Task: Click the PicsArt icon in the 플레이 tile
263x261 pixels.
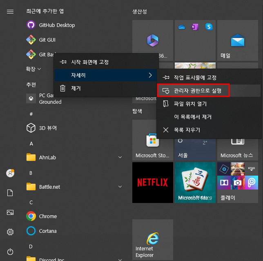Action: pos(251,183)
